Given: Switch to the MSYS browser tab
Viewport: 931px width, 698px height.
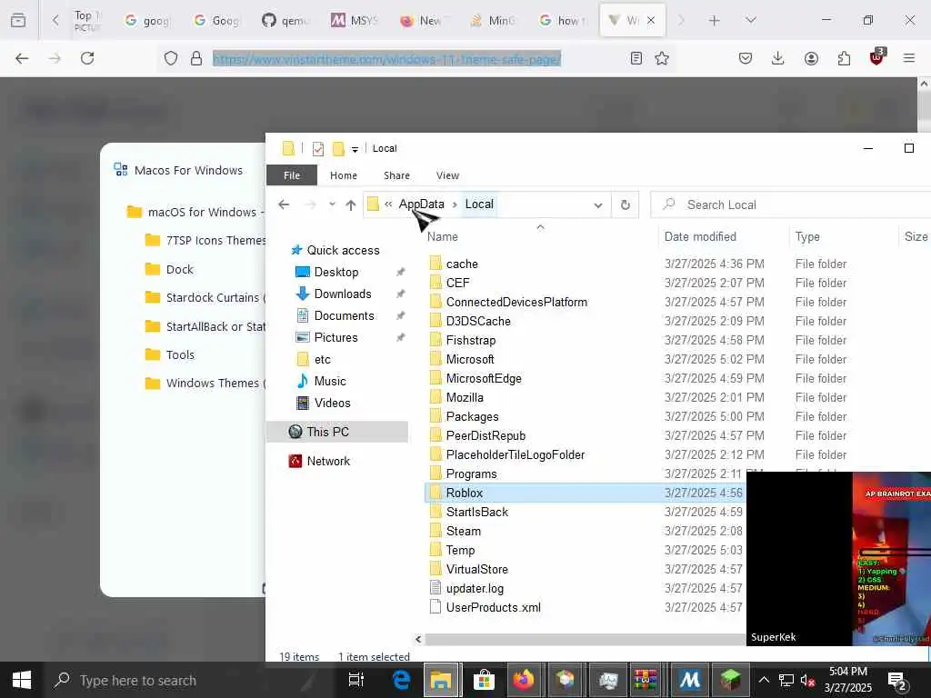Looking at the screenshot, I should coord(355,21).
